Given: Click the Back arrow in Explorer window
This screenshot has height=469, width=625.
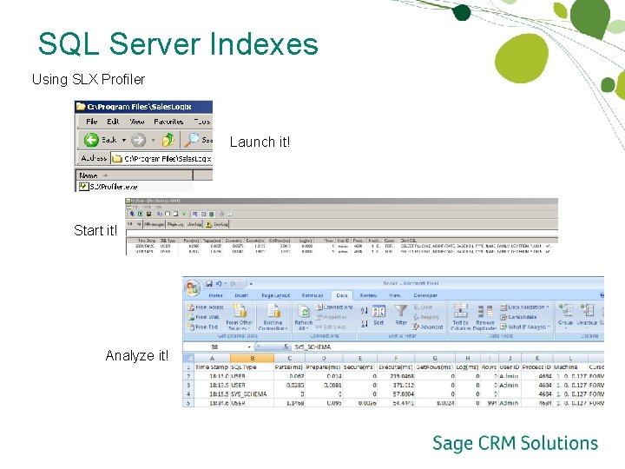Looking at the screenshot, I should 91,140.
